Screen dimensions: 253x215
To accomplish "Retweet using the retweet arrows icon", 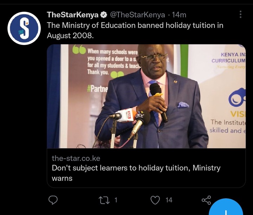I will [x=104, y=200].
